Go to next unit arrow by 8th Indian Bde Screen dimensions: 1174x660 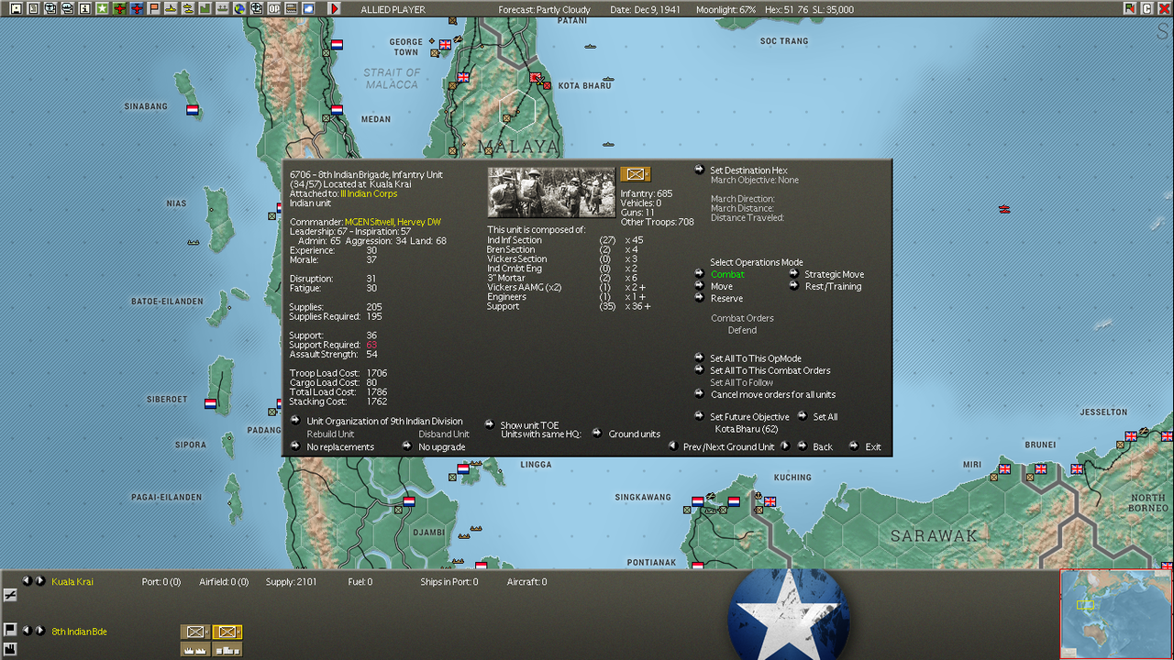(x=40, y=631)
